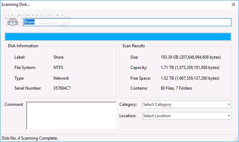Screen dimensions: 239x142
Task: Click the File System value NTFS
Action: tap(58, 68)
